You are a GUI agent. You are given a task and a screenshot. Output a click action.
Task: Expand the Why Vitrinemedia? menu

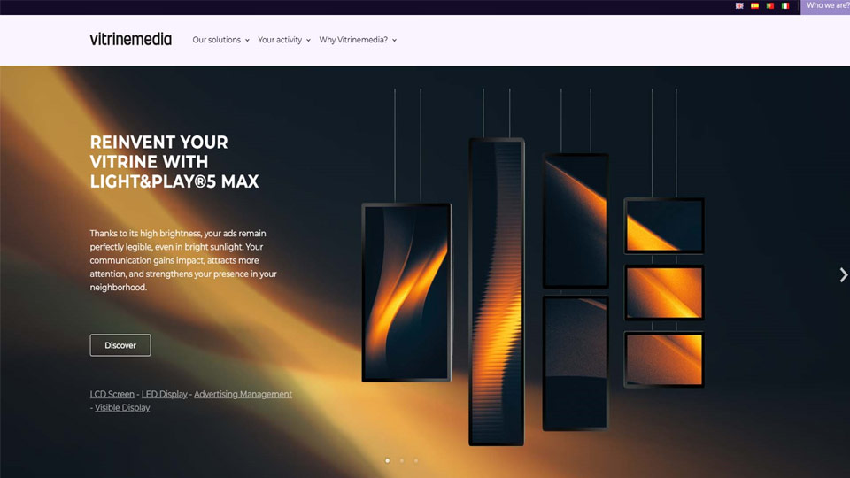coord(358,40)
